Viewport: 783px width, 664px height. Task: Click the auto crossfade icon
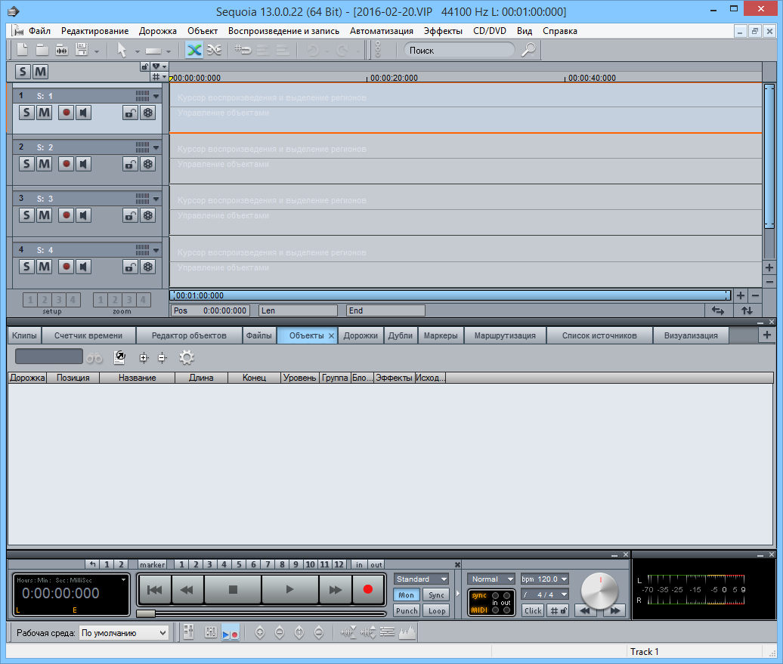click(x=194, y=51)
